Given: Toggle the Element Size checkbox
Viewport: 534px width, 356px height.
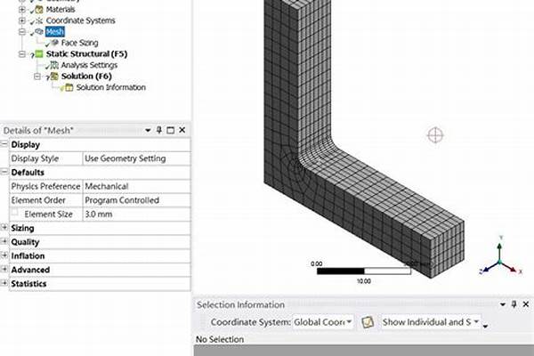Looking at the screenshot, I should [16, 214].
